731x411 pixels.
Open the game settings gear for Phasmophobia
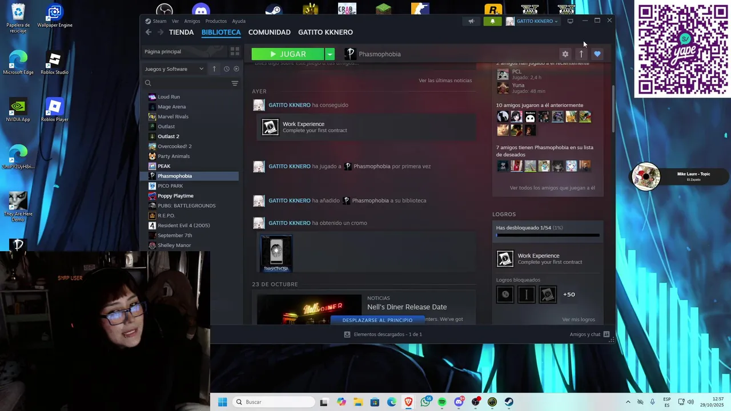click(565, 54)
